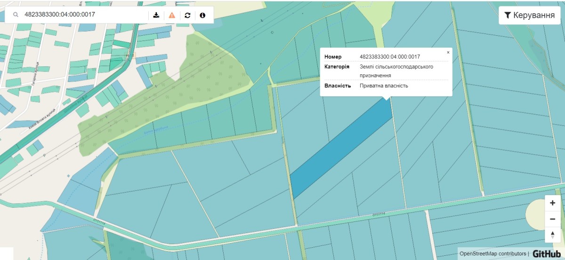565x260 pixels.
Task: Open the Керування filter panel
Action: 529,16
